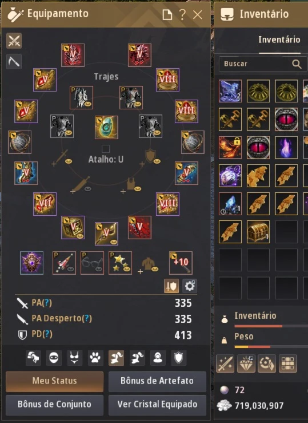This screenshot has width=308, height=423.
Task: Toggle underwear display icon
Action: pyautogui.click(x=75, y=358)
